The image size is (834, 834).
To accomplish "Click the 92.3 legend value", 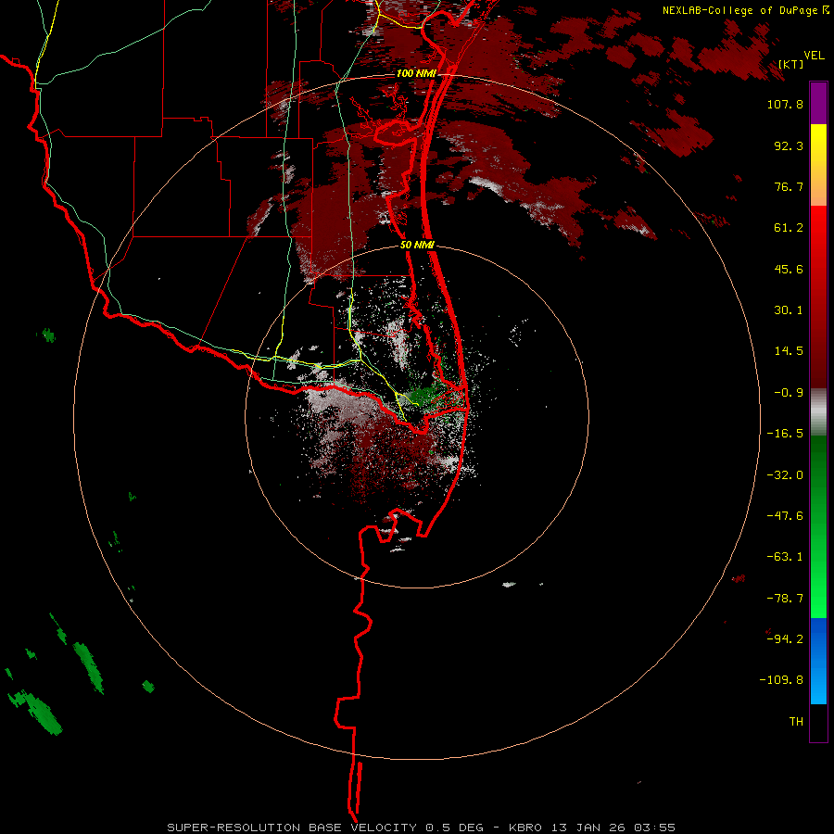I will [789, 145].
